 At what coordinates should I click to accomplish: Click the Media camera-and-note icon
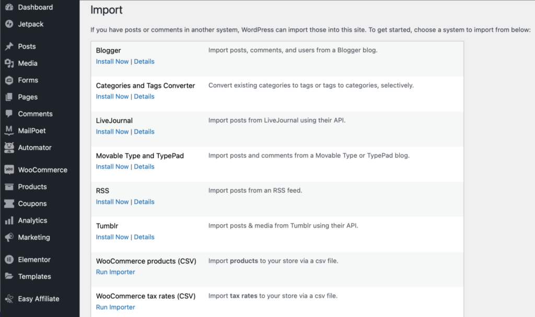point(9,63)
